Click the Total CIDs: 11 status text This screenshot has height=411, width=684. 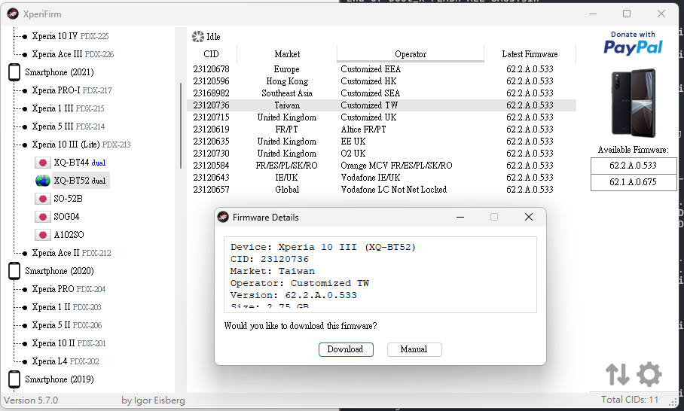coord(630,400)
